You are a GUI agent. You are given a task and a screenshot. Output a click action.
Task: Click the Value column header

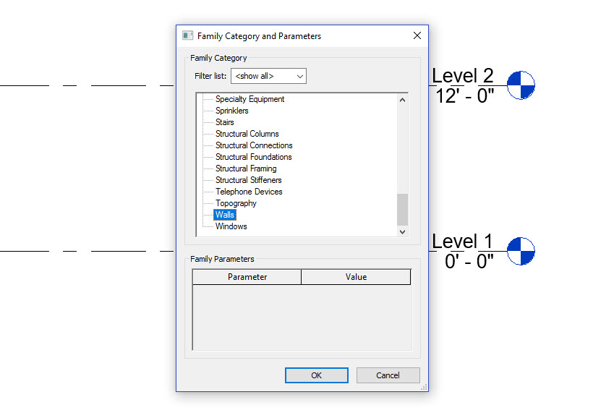coord(355,276)
